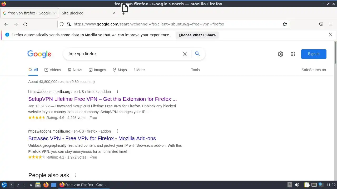Viewport: 337px width, 189px height.
Task: Click the Google logo
Action: point(39,54)
